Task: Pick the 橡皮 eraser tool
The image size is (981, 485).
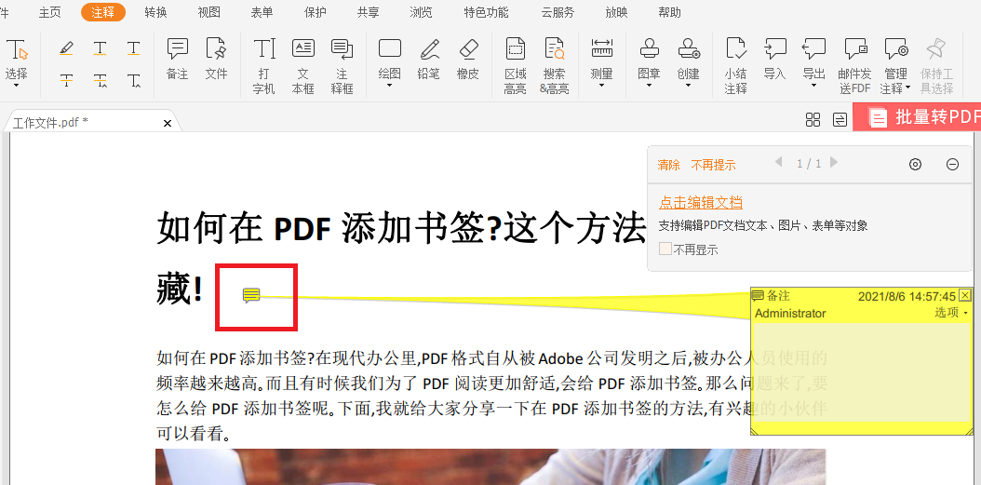Action: [468, 59]
